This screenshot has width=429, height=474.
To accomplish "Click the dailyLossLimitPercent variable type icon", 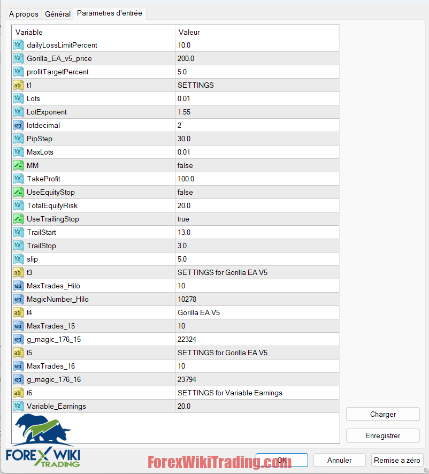I will tap(18, 45).
